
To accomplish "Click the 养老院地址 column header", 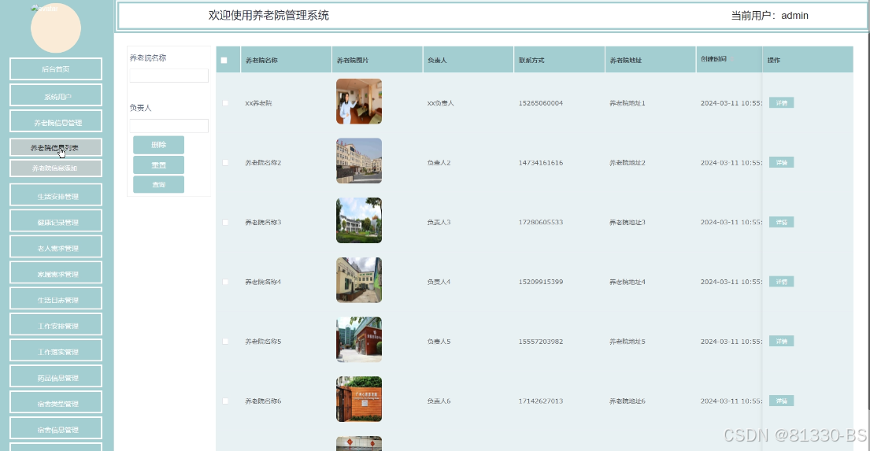I will point(650,60).
